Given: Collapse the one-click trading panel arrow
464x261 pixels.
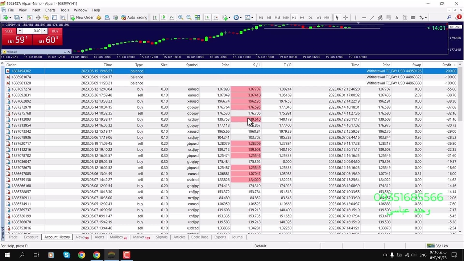Looking at the screenshot, I should pyautogui.click(x=3, y=25).
